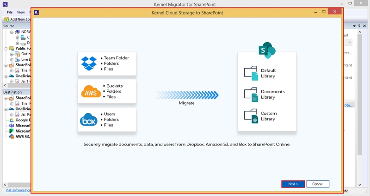Close the right side panel with X

tap(364, 26)
